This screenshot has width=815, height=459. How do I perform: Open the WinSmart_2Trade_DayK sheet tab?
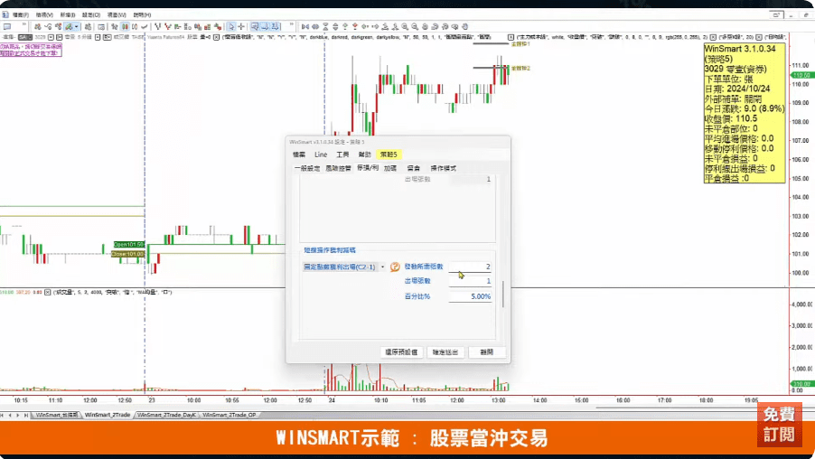167,415
